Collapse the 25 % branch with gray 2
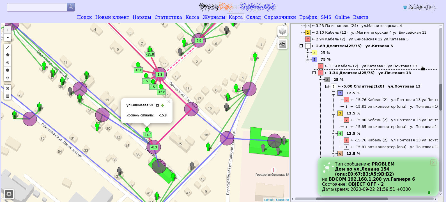 pos(321,80)
